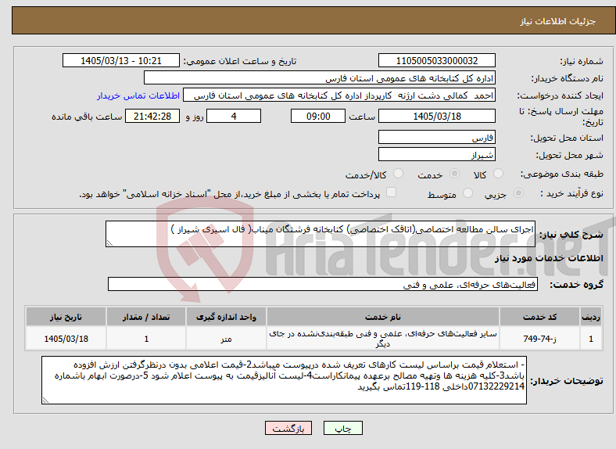Click the table date cell 1405/03/18
Viewport: 616px width, 449px height.
(66, 338)
